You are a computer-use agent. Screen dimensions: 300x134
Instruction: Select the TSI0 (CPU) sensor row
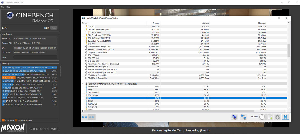(x=184, y=103)
